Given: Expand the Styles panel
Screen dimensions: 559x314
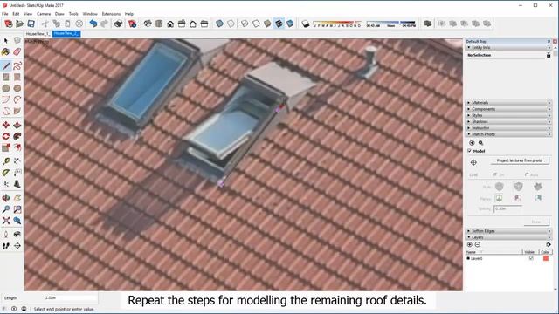Looking at the screenshot, I should pyautogui.click(x=508, y=115).
